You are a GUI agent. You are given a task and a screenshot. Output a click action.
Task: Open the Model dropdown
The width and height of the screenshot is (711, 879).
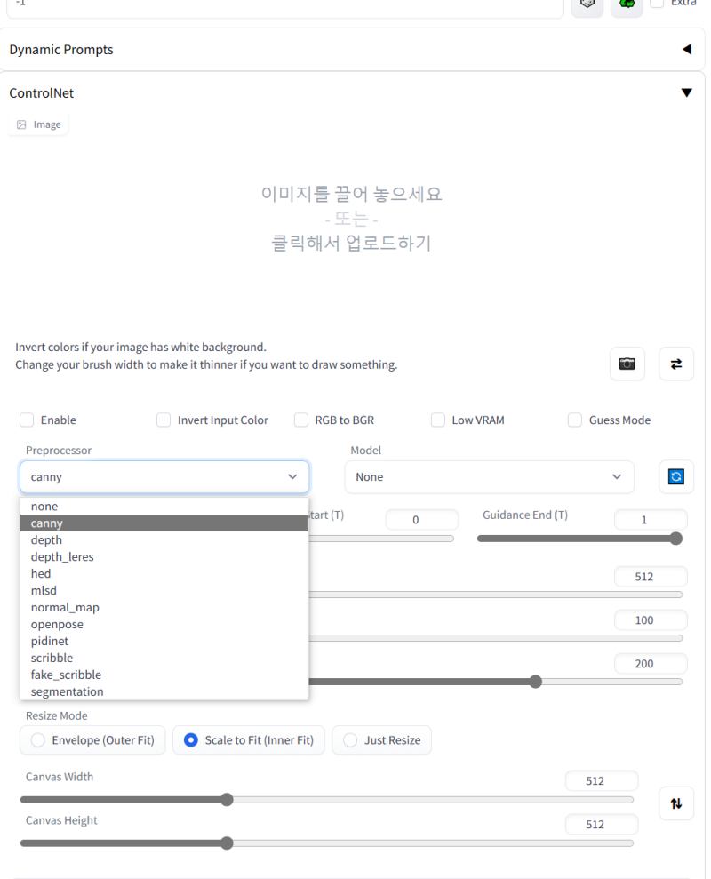click(489, 477)
